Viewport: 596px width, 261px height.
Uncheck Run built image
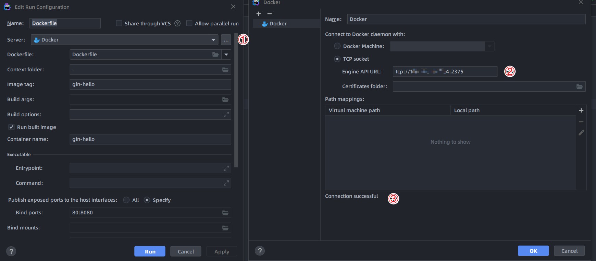click(11, 127)
